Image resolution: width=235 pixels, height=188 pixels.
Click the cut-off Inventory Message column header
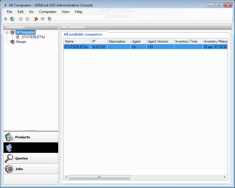215,41
